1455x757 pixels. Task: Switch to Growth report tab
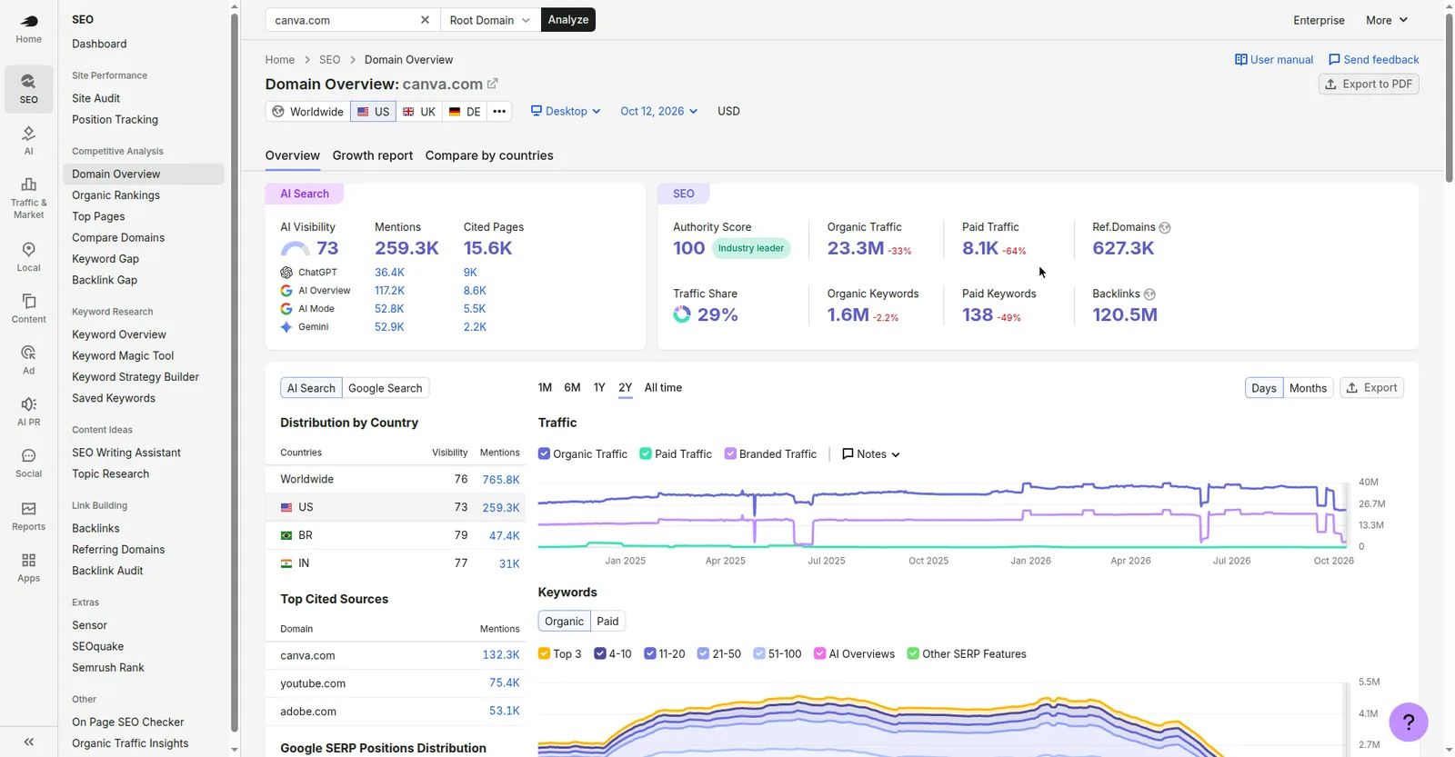[373, 155]
